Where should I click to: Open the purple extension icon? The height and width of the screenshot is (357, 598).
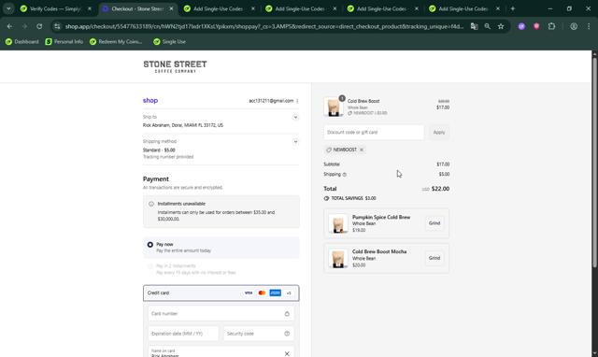click(521, 26)
